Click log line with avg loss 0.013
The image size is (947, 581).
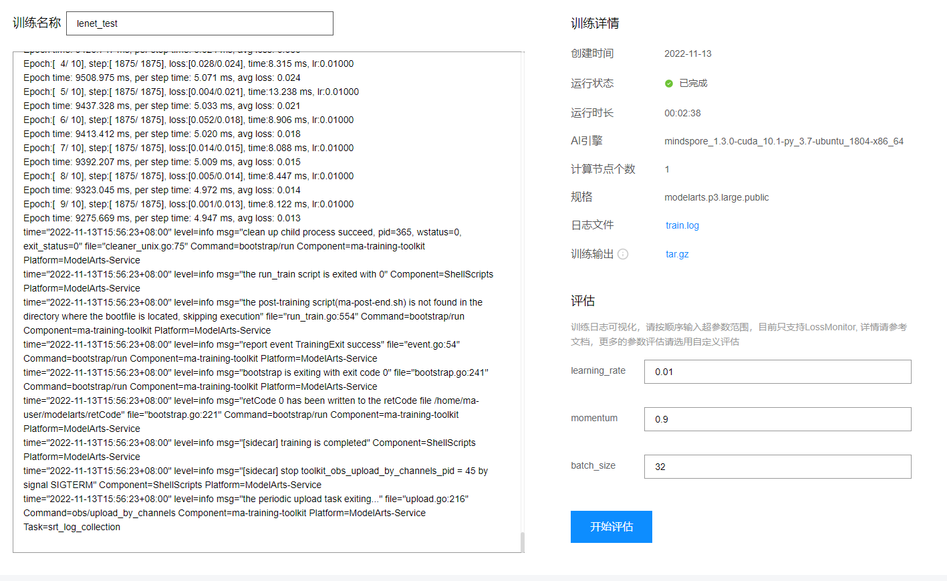pyautogui.click(x=162, y=218)
